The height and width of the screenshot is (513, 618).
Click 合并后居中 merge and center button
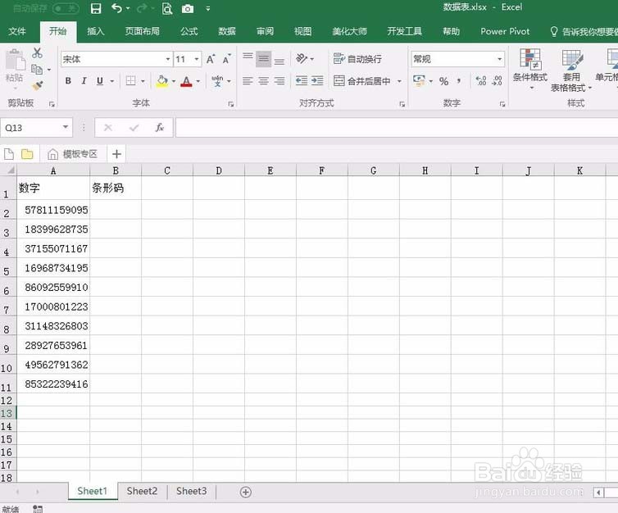362,81
